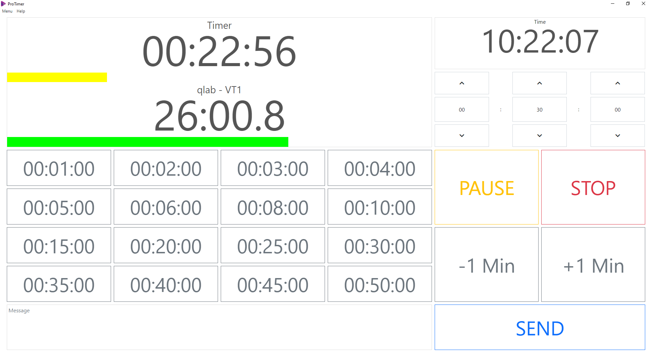Stop the timer
The width and height of the screenshot is (652, 352).
(593, 187)
